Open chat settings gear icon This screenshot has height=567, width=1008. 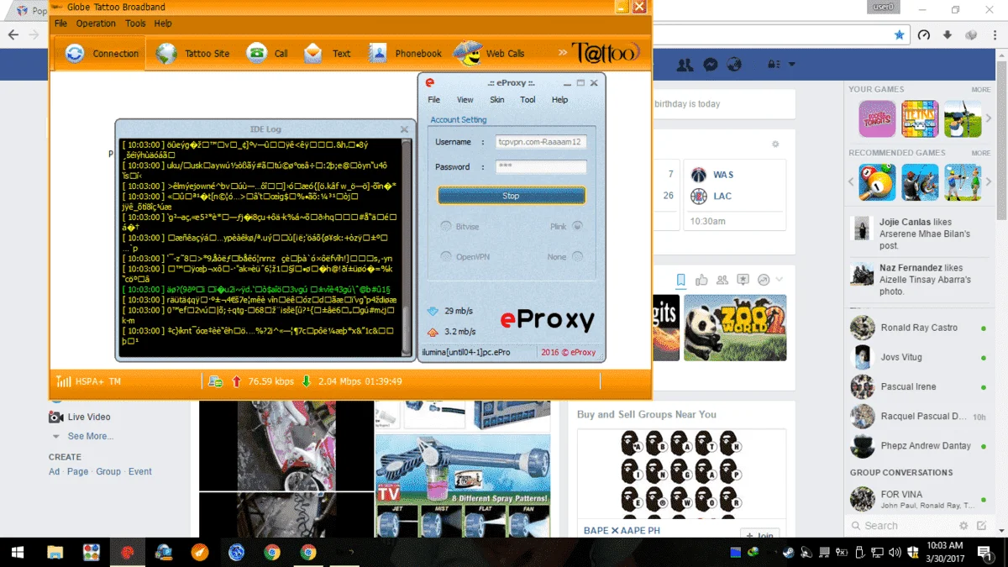click(x=963, y=526)
